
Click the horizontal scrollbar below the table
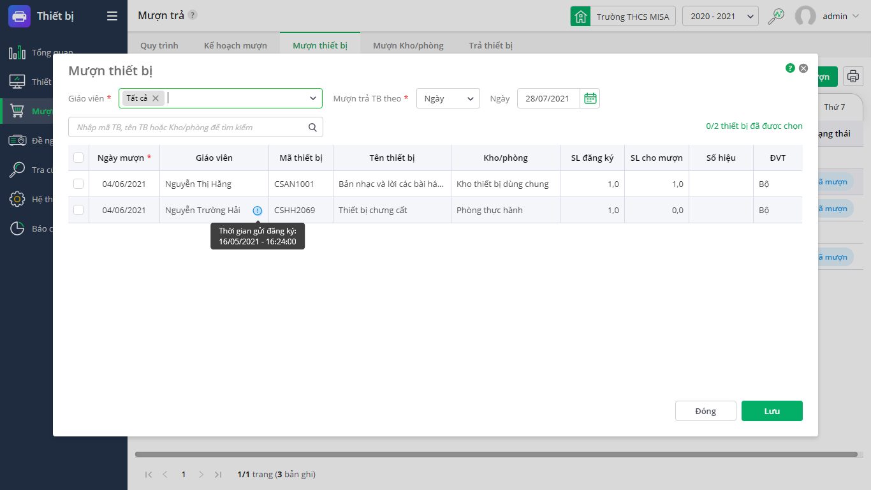pos(496,454)
